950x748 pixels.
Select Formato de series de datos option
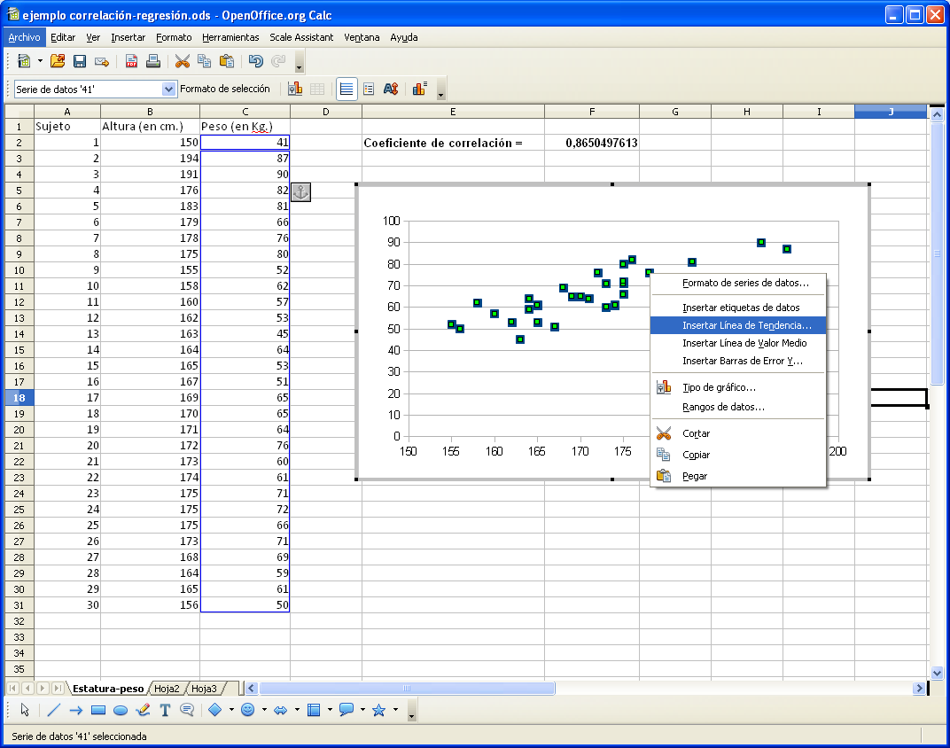[745, 284]
